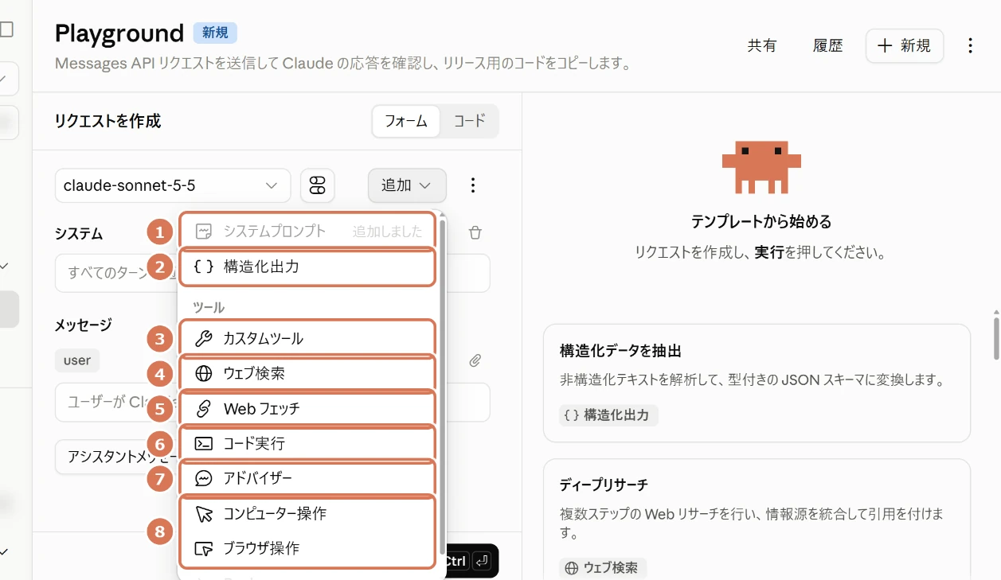Click the user role chip

(77, 360)
